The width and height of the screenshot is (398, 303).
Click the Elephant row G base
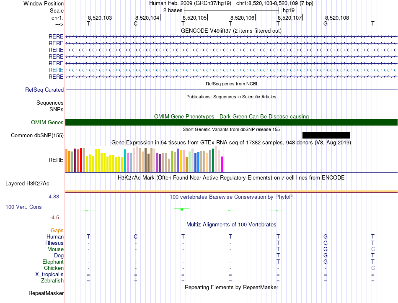pos(326,262)
